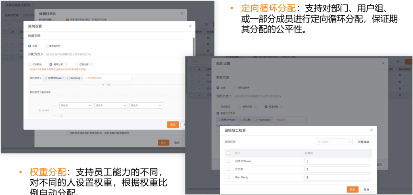
Task: Select the 仅分配给 radio option in left dialog
Action: (29, 64)
